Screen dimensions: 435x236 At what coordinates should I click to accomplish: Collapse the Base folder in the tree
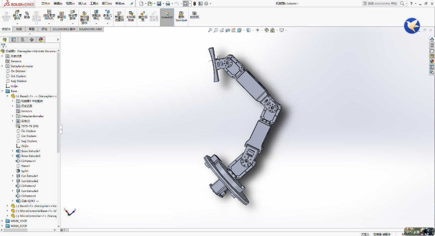pos(3,91)
